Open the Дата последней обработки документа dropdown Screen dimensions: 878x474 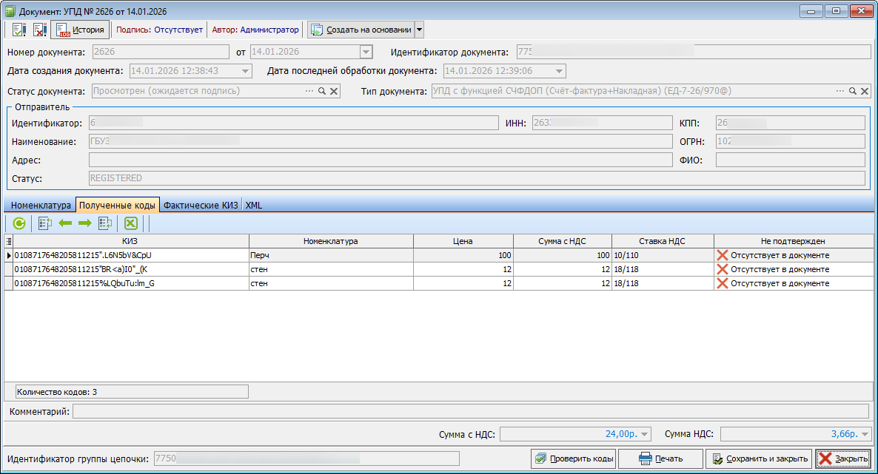click(559, 71)
